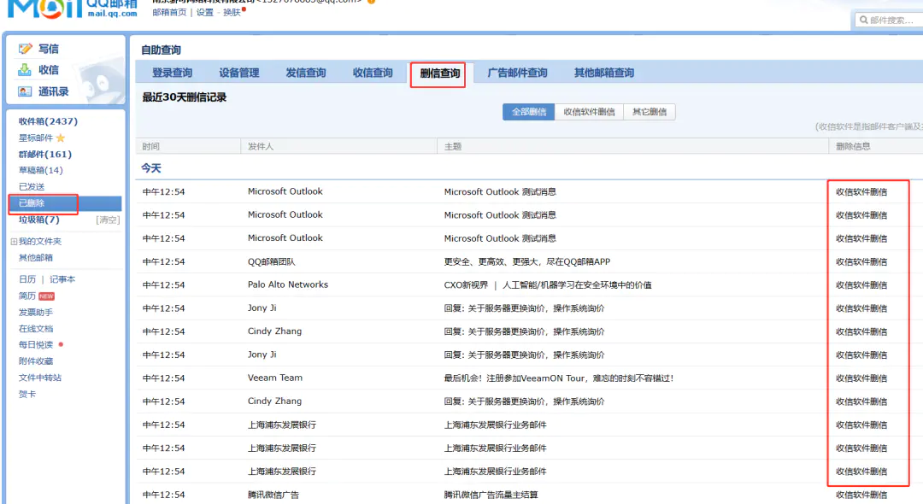Select the deleted mail query tab

coord(440,73)
